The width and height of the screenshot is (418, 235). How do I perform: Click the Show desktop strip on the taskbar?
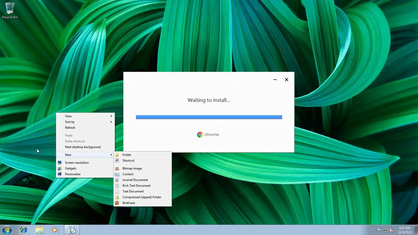point(416,230)
